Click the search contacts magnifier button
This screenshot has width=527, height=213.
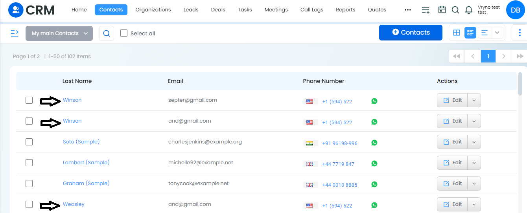[107, 33]
